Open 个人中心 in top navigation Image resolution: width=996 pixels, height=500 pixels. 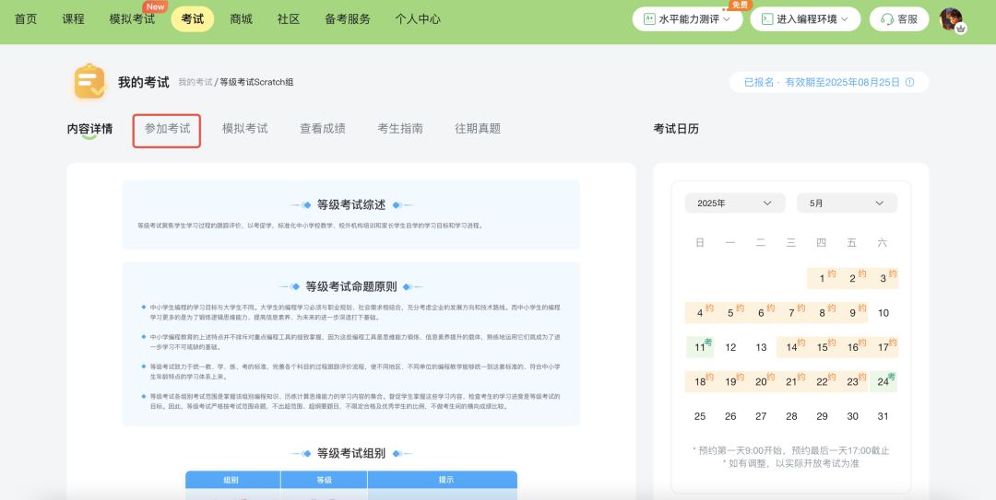[417, 19]
